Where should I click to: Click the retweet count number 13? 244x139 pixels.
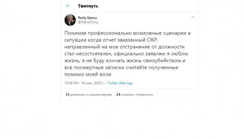(x=67, y=95)
